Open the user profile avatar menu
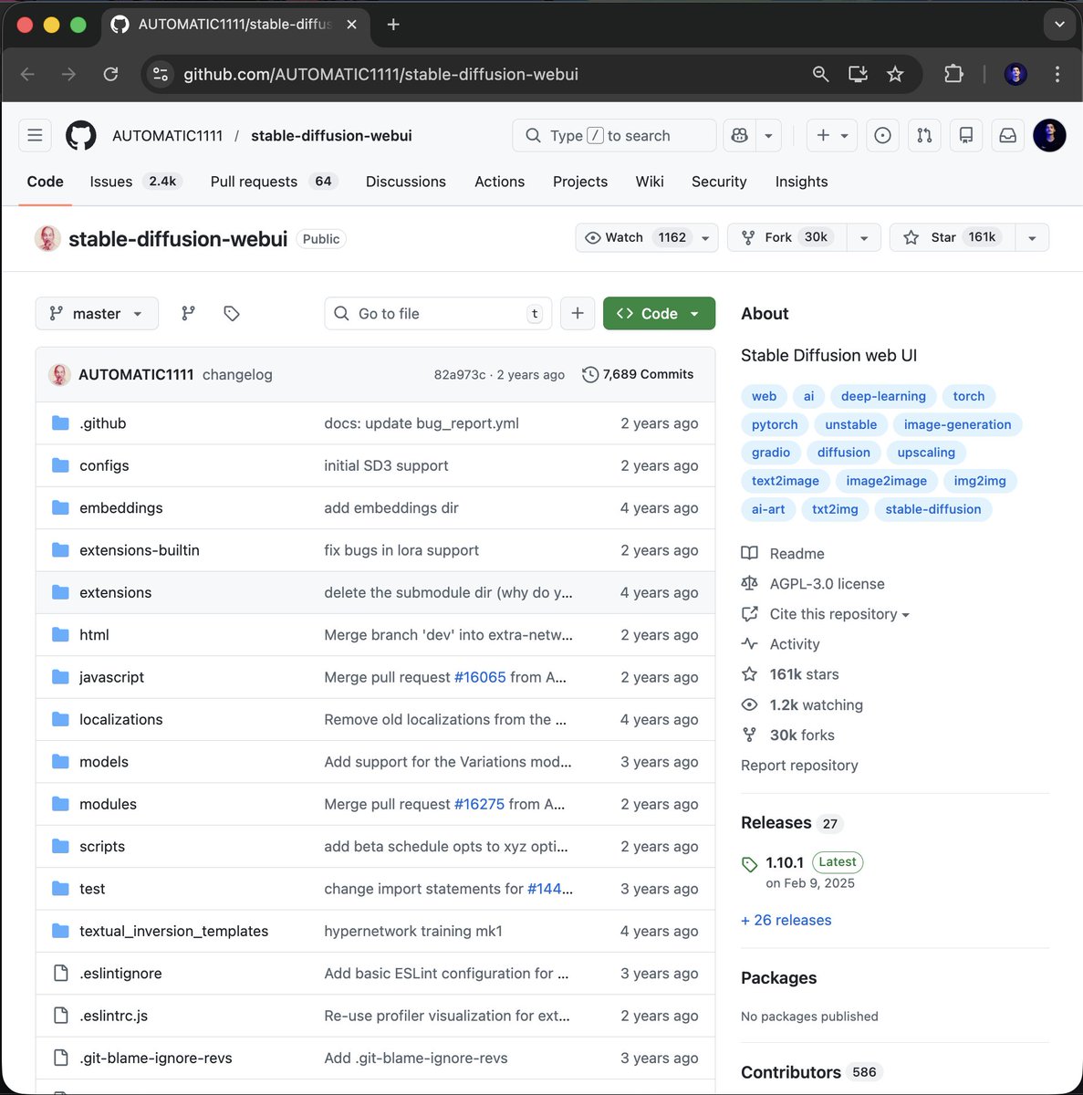1083x1095 pixels. pos(1049,135)
